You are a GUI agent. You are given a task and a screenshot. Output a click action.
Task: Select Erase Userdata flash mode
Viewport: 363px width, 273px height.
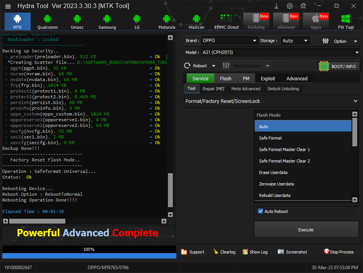[x=303, y=172]
